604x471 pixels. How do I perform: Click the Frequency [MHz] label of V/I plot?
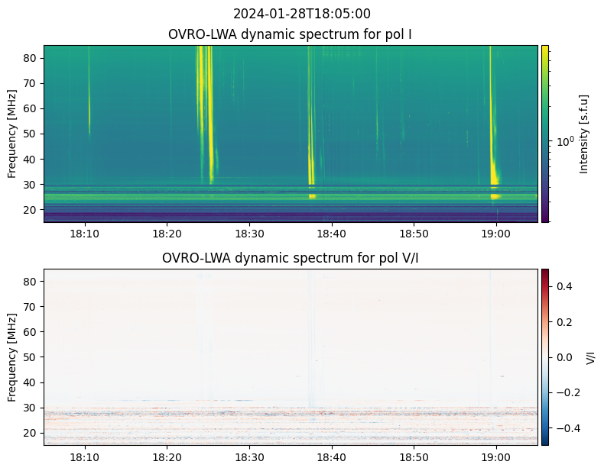tap(12, 356)
